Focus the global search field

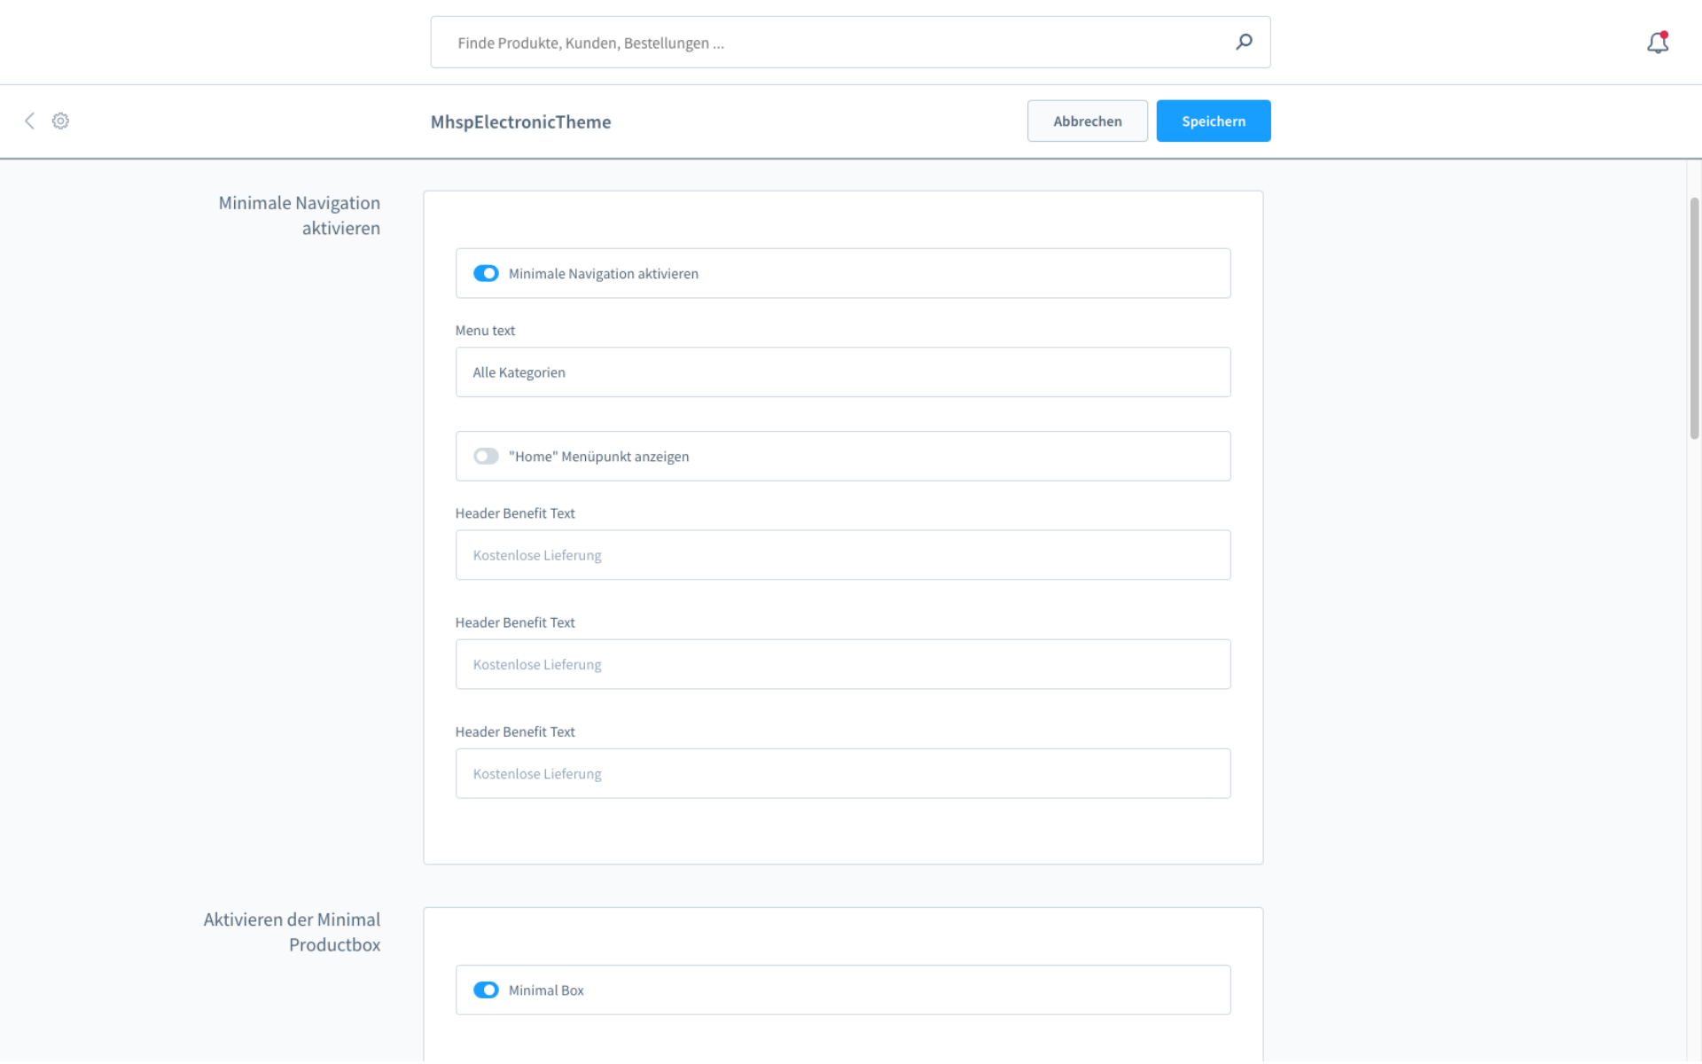(833, 43)
